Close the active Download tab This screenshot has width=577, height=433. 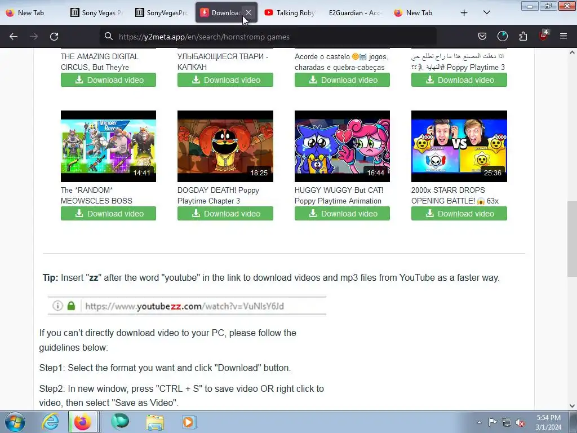pos(248,12)
